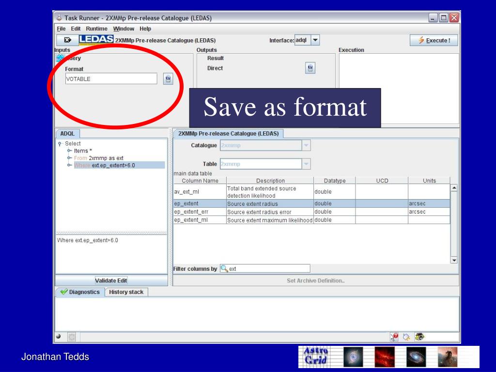Click the column table scroll up arrow
This screenshot has height=372, width=496.
[x=454, y=188]
